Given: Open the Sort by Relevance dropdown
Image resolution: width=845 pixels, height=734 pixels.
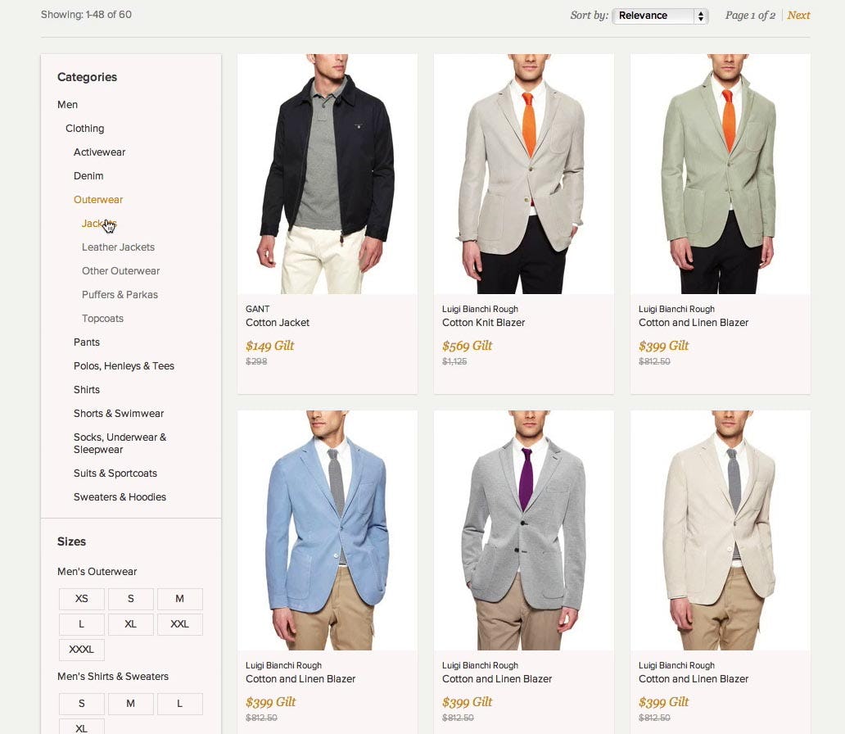Looking at the screenshot, I should click(x=660, y=16).
